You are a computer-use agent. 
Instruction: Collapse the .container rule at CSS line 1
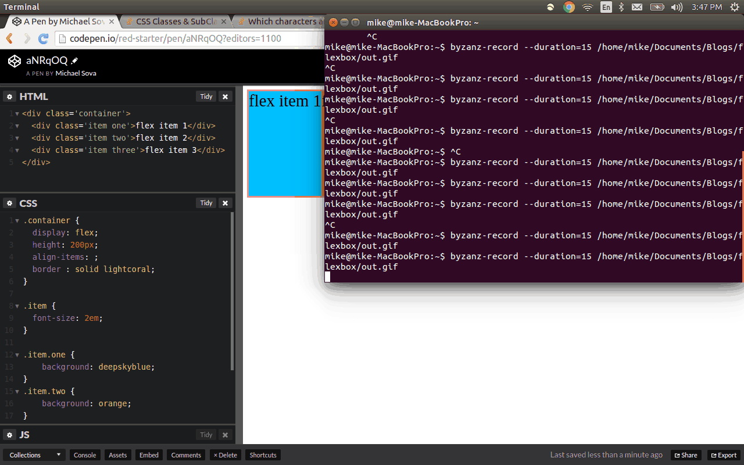click(17, 221)
